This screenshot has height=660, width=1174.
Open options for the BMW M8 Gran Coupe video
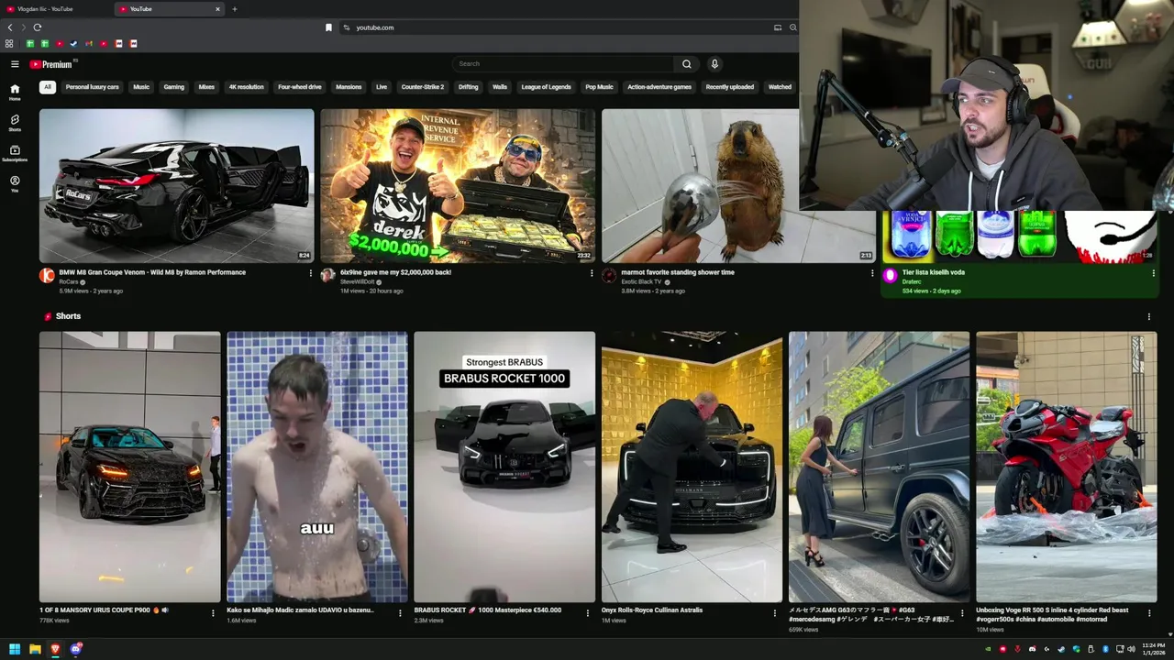[310, 273]
